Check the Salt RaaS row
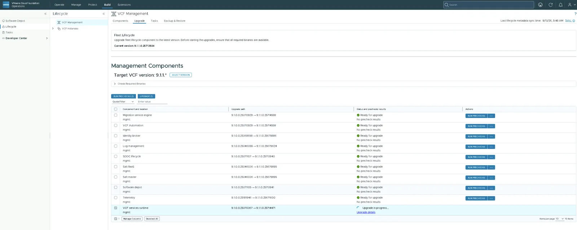The height and width of the screenshot is (230, 577). pyautogui.click(x=116, y=167)
